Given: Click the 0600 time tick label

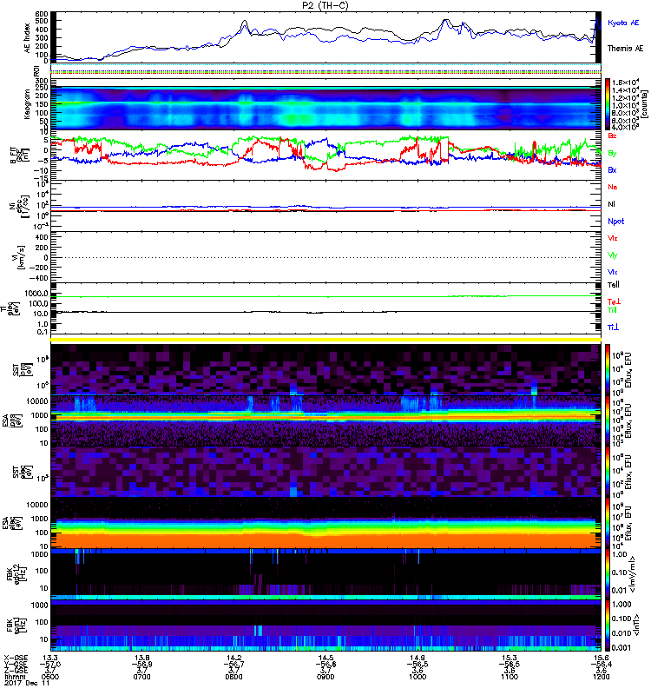Looking at the screenshot, I should pyautogui.click(x=50, y=677).
